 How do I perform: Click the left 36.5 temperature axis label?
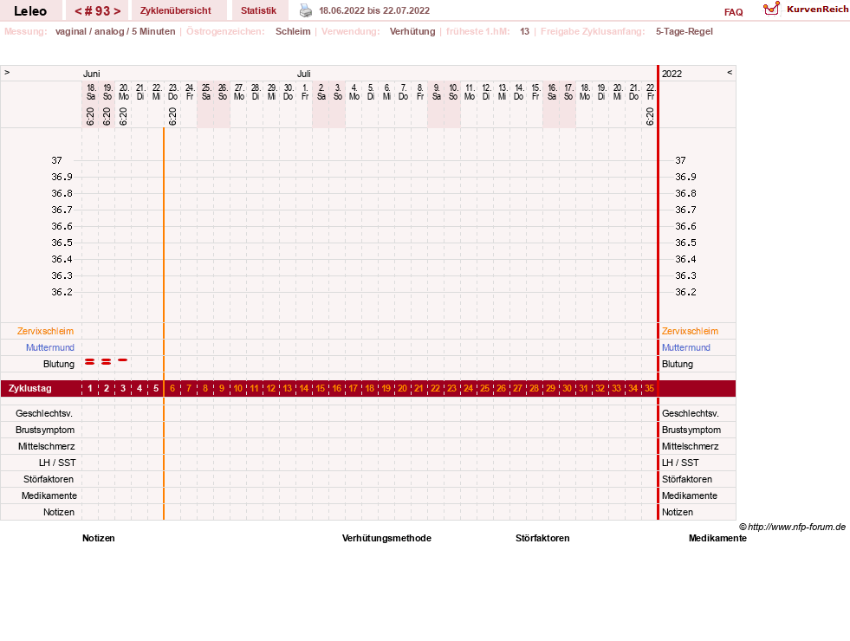[x=62, y=243]
